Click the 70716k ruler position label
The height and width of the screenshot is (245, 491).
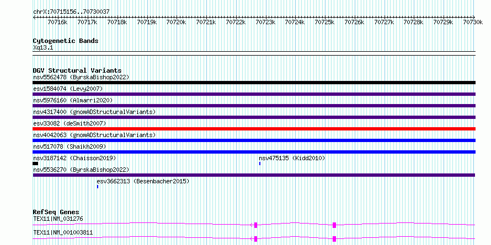pyautogui.click(x=57, y=22)
